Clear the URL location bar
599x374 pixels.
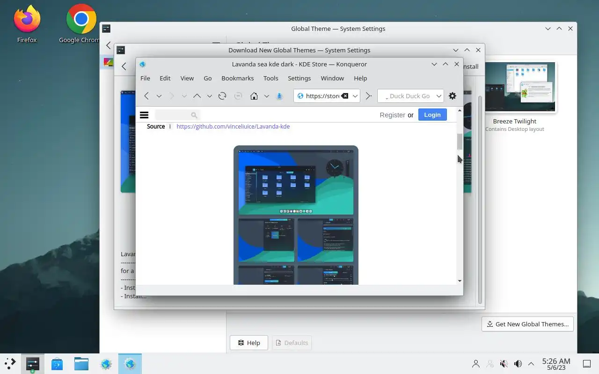click(x=345, y=96)
